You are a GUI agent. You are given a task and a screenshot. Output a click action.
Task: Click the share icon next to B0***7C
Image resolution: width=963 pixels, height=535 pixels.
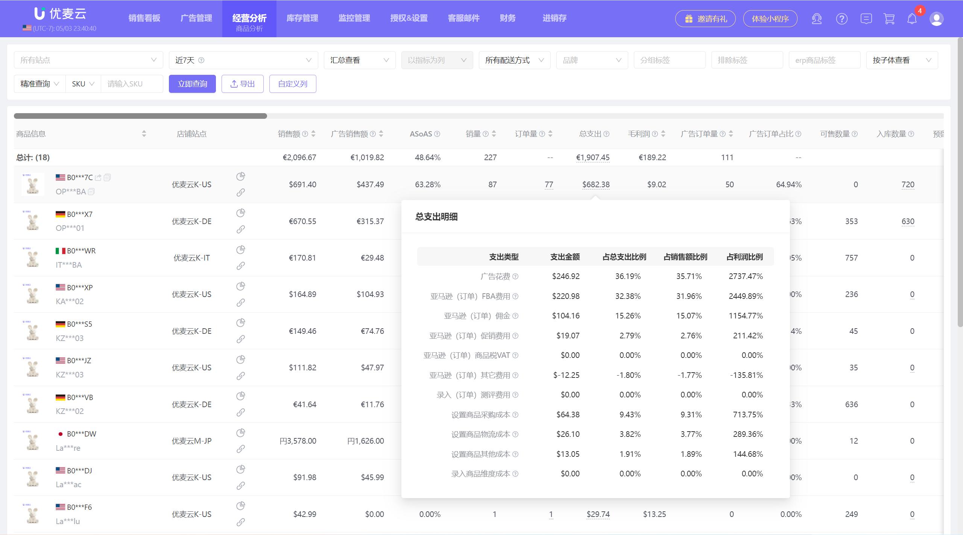(x=98, y=177)
